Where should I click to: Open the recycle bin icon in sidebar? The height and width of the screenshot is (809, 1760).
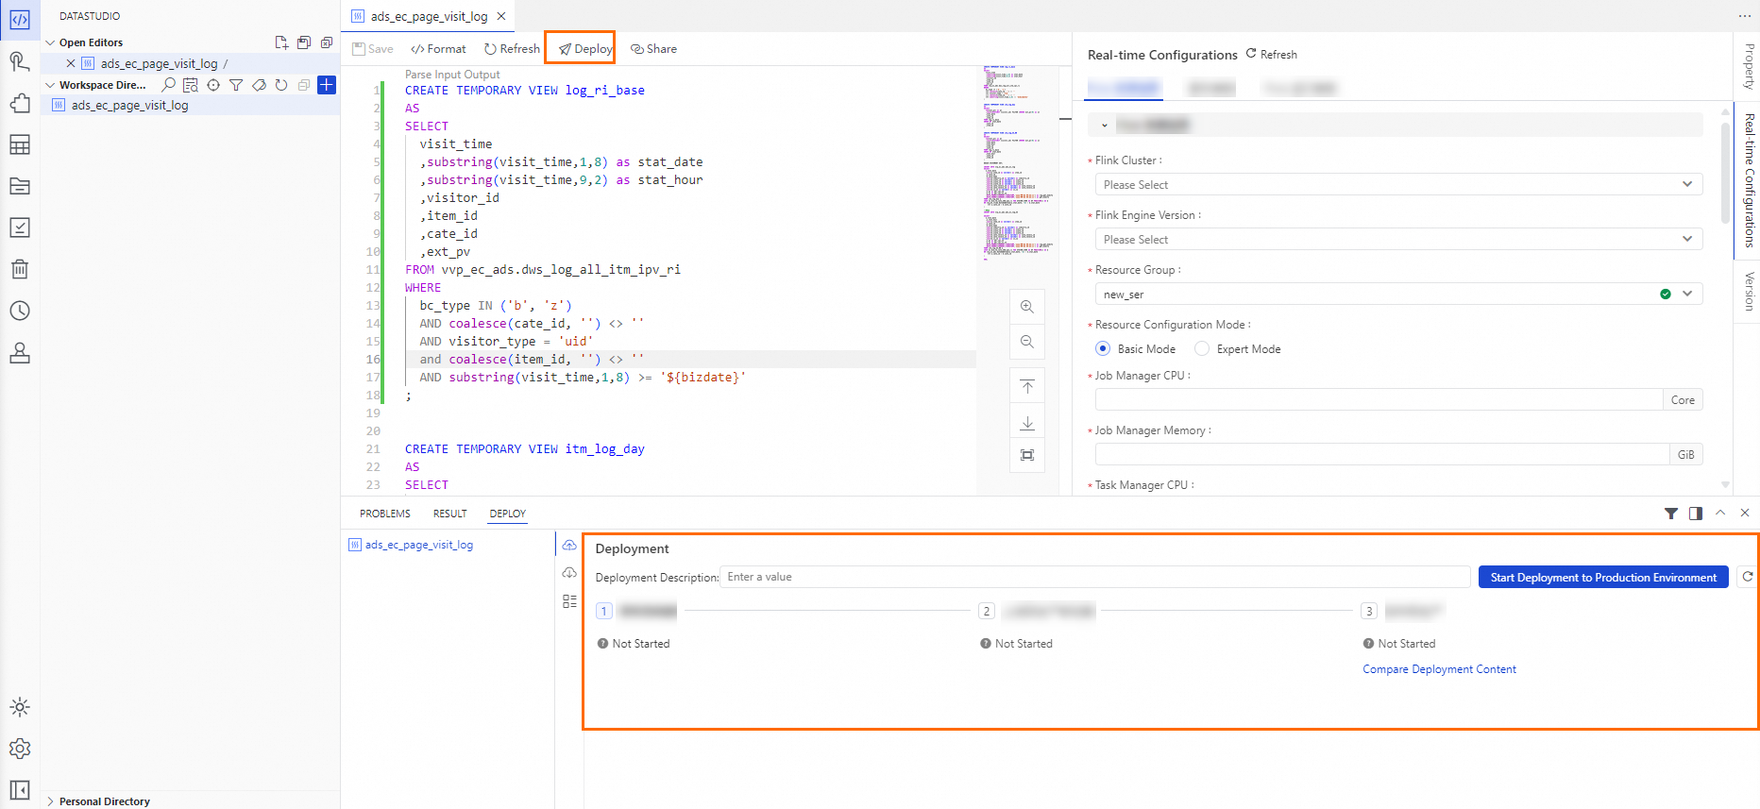click(x=20, y=269)
